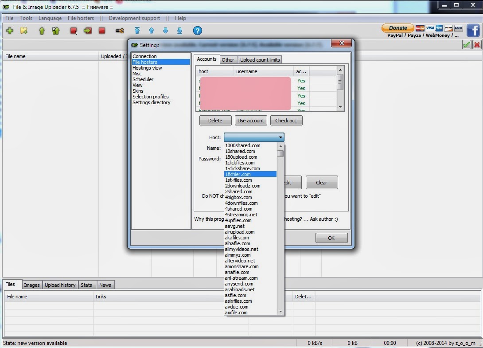
Task: Collapse the Host dropdown arrow
Action: pos(280,137)
